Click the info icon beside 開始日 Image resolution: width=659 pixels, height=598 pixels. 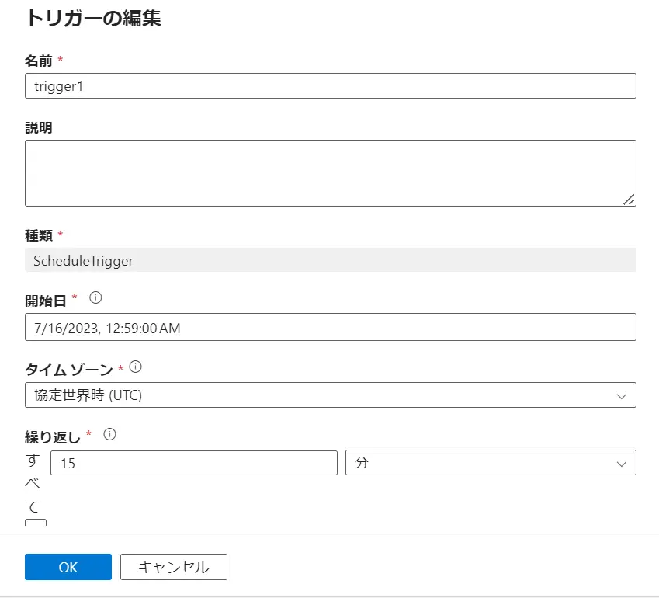(x=95, y=297)
